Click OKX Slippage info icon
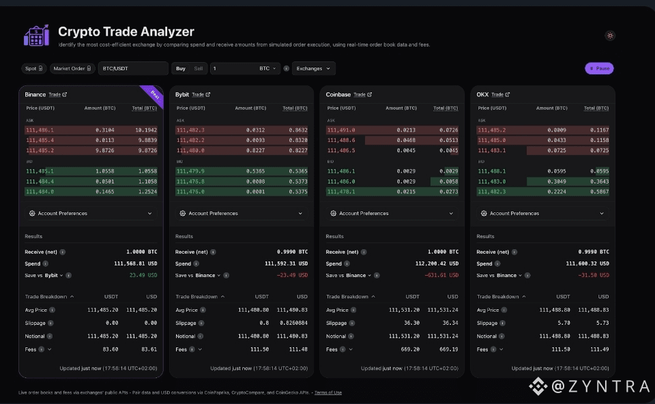Screen dimensions: 655x404 click(503, 323)
